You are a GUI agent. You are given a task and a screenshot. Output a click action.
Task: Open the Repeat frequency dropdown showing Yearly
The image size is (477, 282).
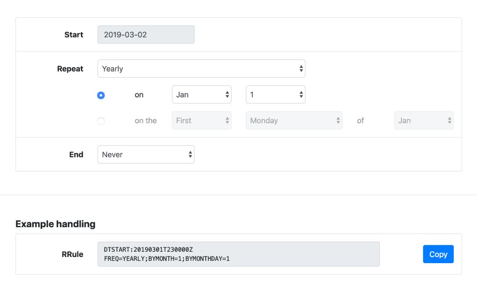pyautogui.click(x=201, y=69)
